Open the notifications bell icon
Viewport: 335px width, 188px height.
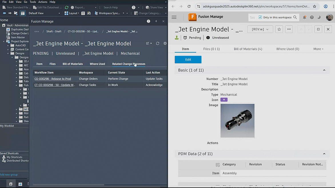pos(304,17)
